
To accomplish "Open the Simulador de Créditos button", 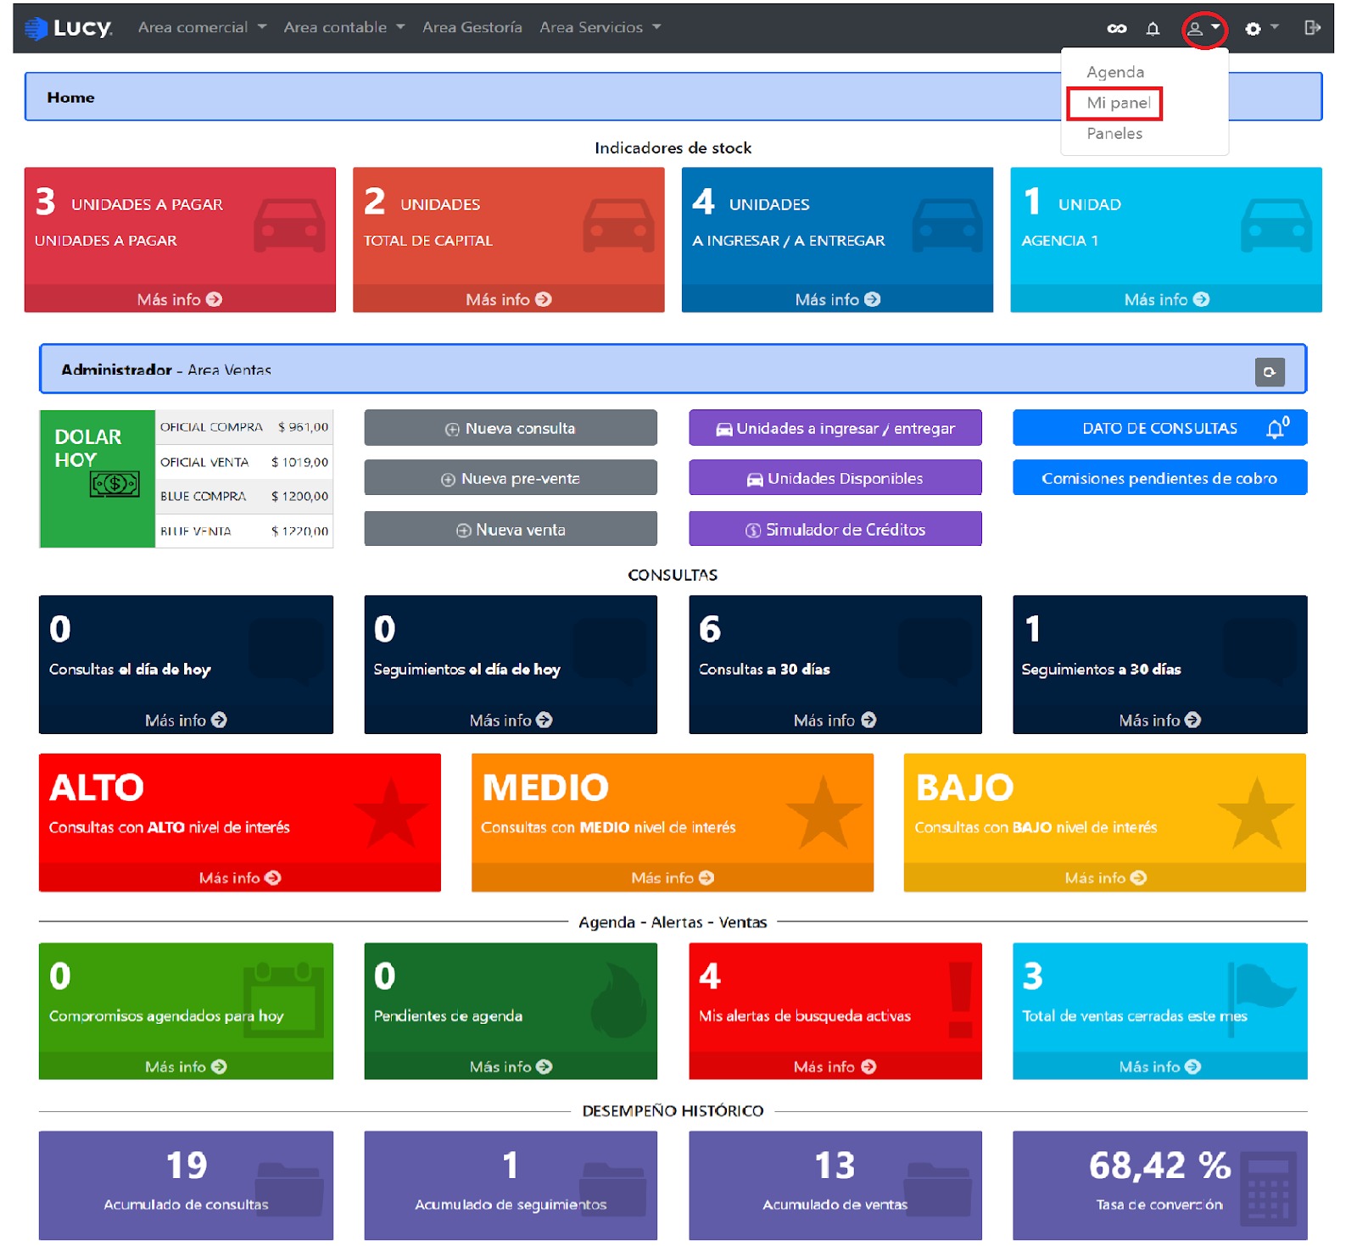I will tap(835, 529).
